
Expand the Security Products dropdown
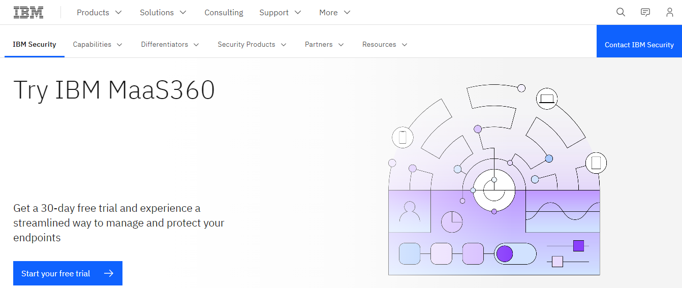(x=252, y=45)
